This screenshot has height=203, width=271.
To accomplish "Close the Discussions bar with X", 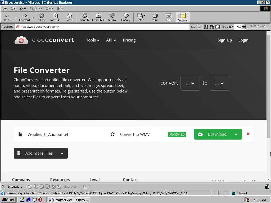I will coord(3,186).
